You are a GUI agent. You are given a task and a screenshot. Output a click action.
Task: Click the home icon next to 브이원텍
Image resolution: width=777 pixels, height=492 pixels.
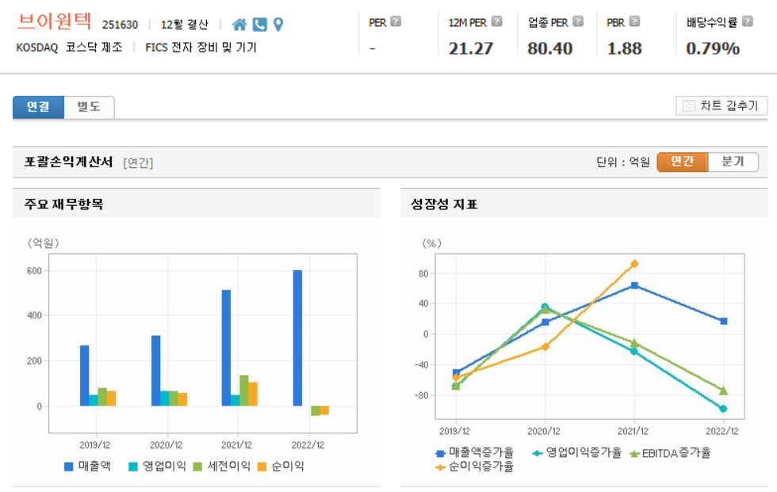[240, 25]
